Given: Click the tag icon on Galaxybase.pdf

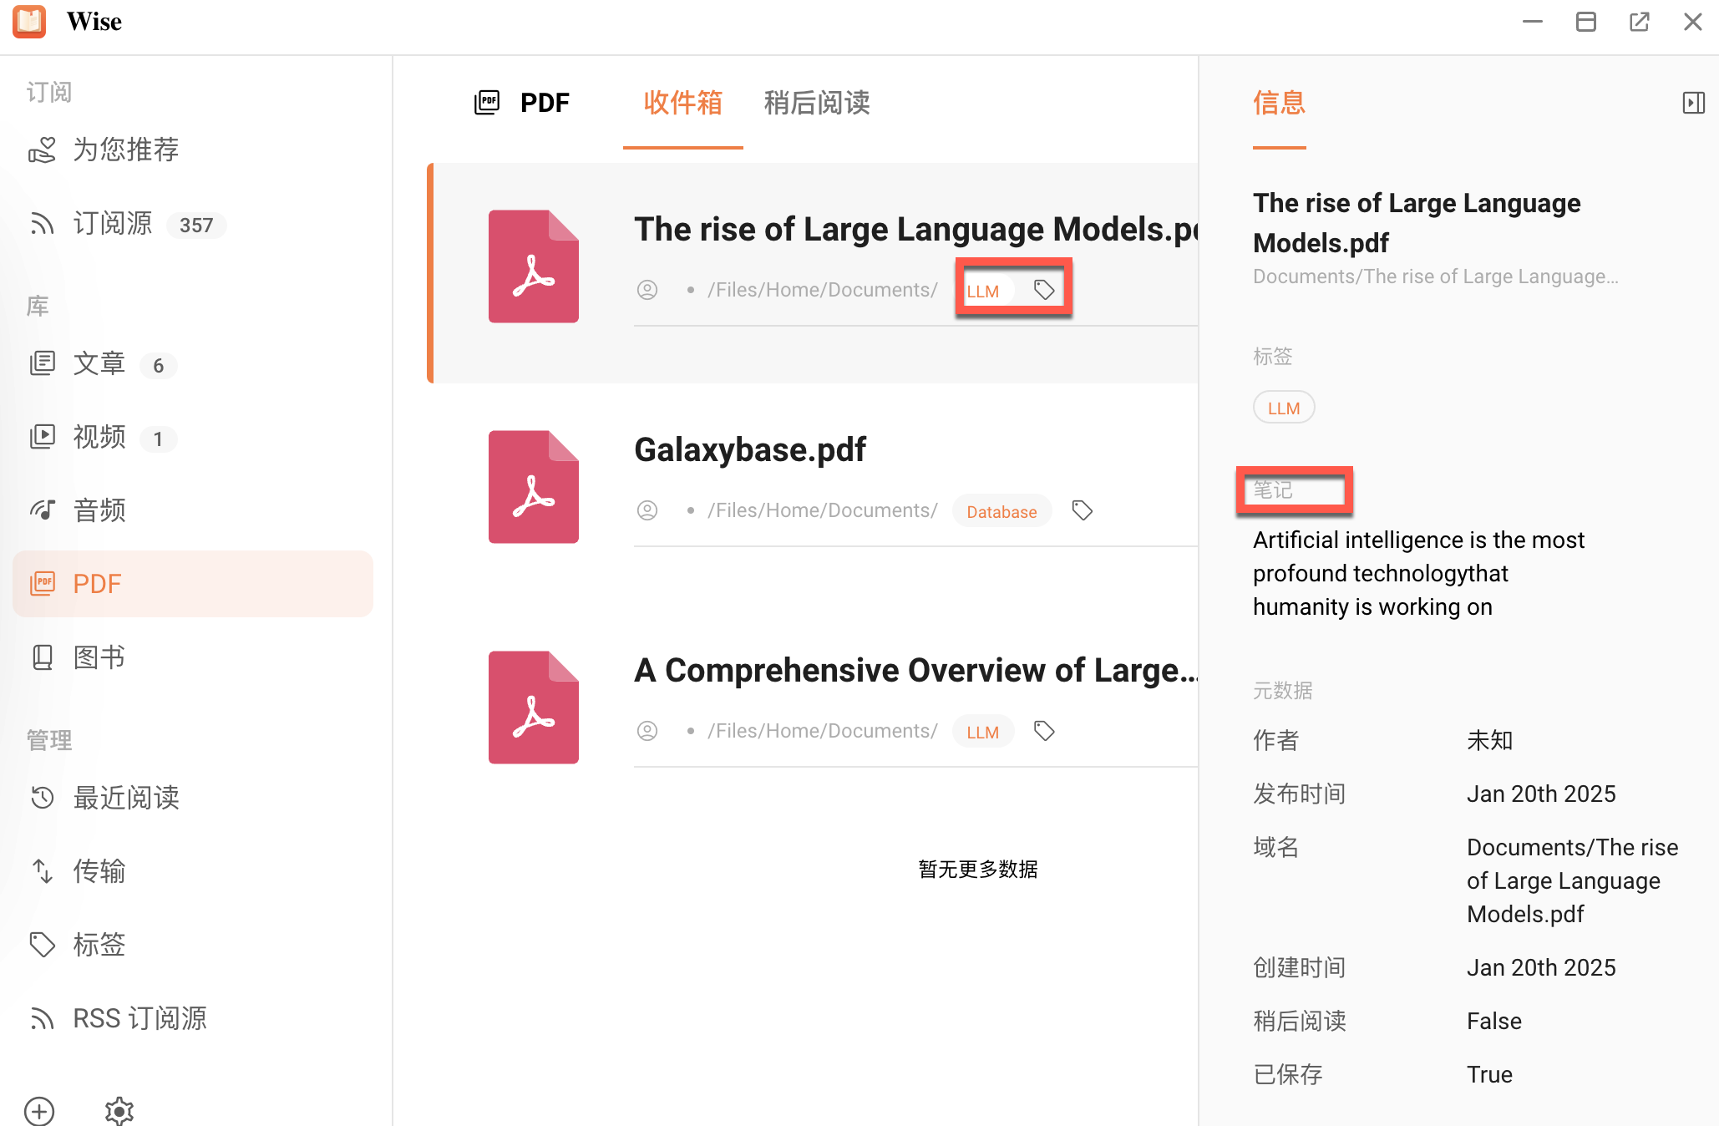Looking at the screenshot, I should coord(1079,510).
